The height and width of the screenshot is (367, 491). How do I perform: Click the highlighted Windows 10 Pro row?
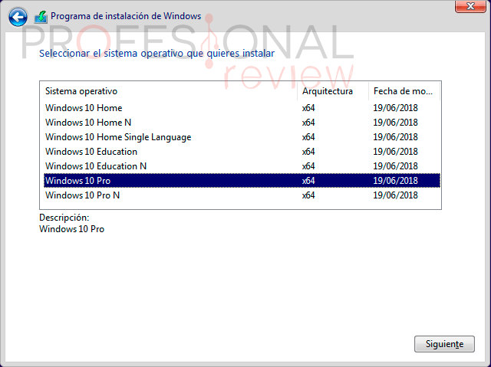tap(77, 181)
